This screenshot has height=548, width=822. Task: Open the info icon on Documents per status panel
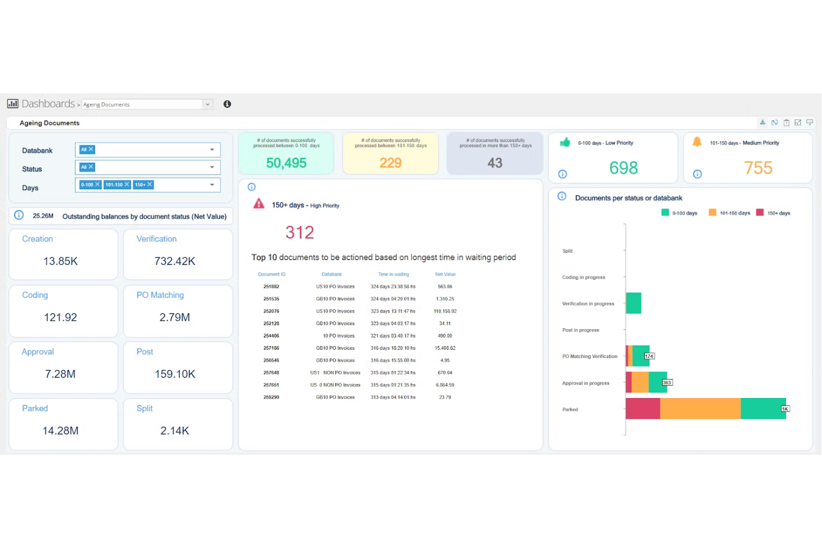pos(562,197)
